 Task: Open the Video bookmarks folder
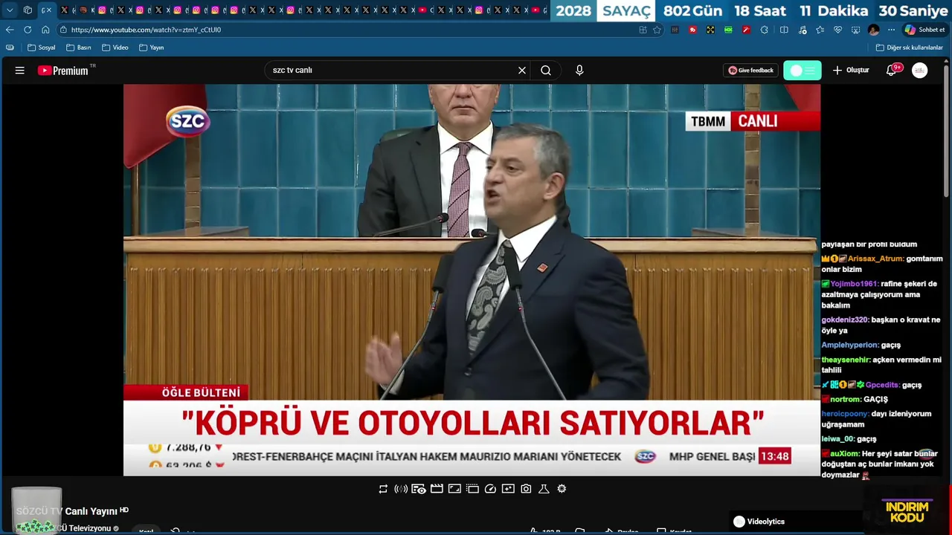[115, 48]
